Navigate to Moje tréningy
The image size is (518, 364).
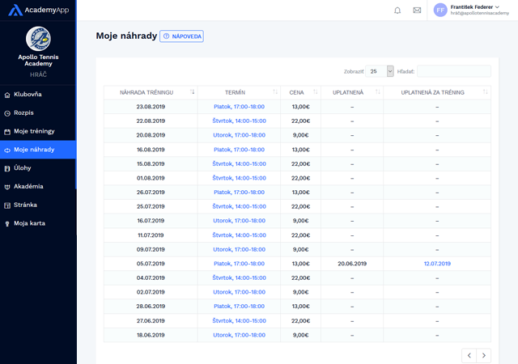[x=34, y=131]
